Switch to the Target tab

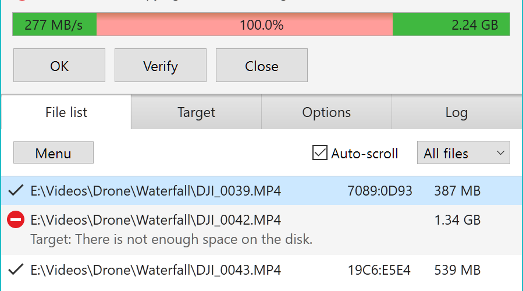tap(196, 112)
